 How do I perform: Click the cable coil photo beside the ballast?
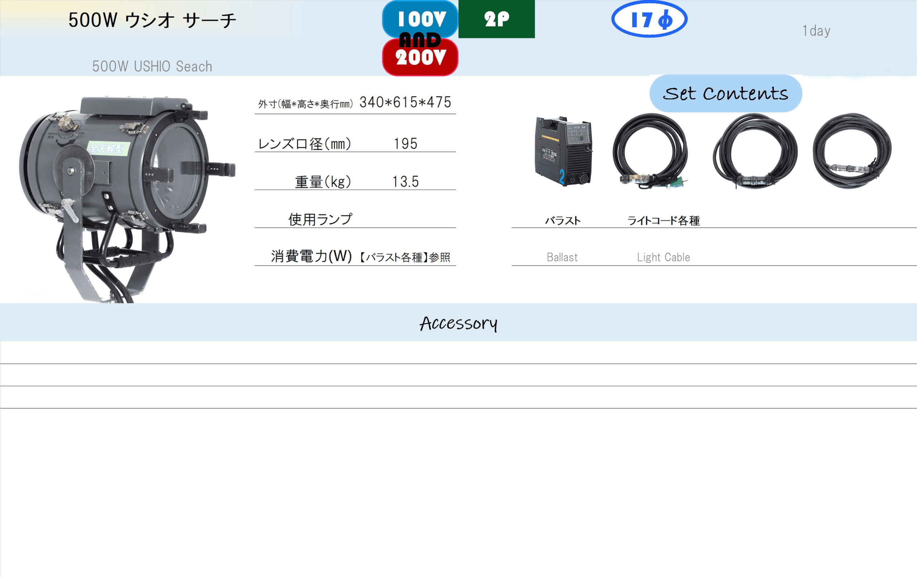pos(650,151)
